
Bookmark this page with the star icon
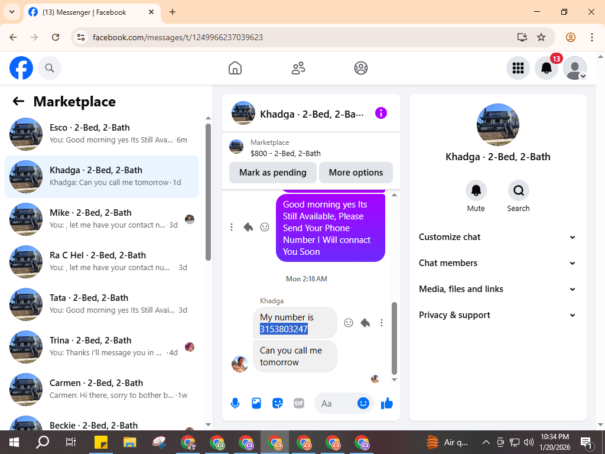click(541, 37)
